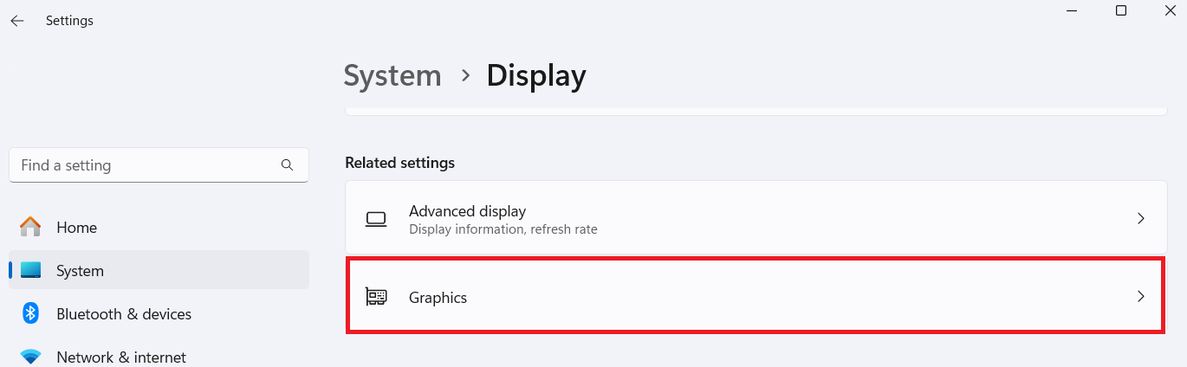Open the Graphics settings label
Image resolution: width=1187 pixels, height=367 pixels.
[438, 298]
